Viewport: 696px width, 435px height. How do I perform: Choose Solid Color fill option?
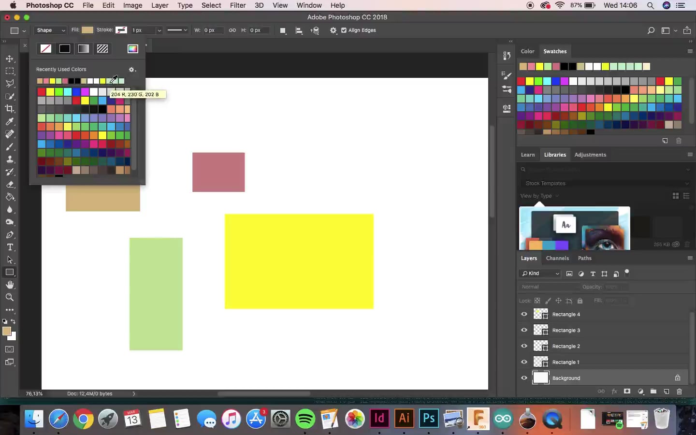click(x=65, y=48)
